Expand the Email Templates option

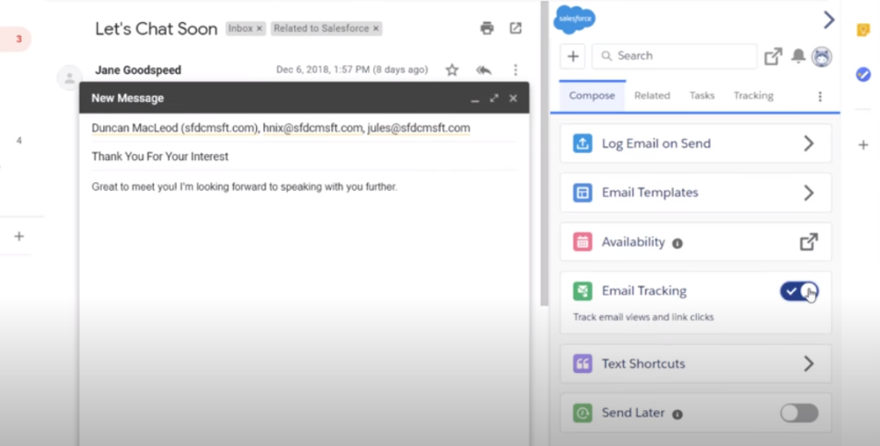click(x=808, y=192)
